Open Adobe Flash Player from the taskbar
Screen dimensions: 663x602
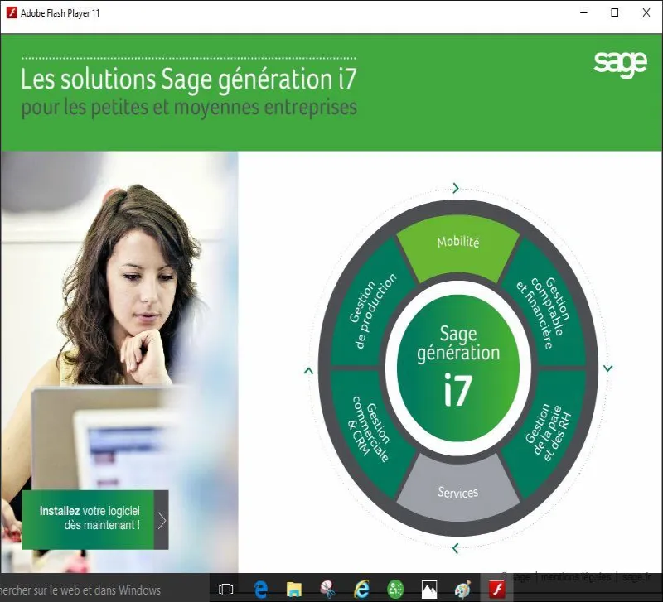(496, 590)
